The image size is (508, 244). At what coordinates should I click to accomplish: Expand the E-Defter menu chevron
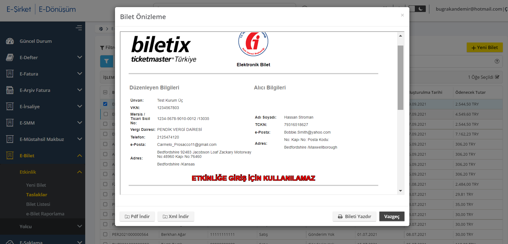pyautogui.click(x=79, y=57)
